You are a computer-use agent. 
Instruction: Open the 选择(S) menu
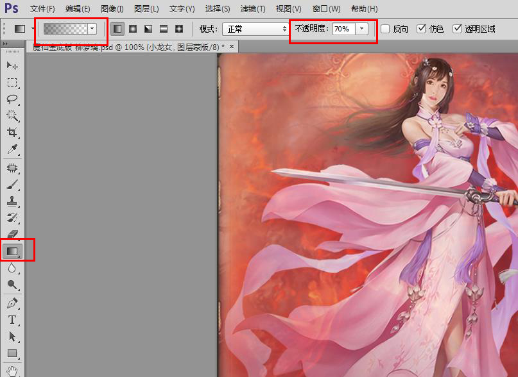[218, 9]
